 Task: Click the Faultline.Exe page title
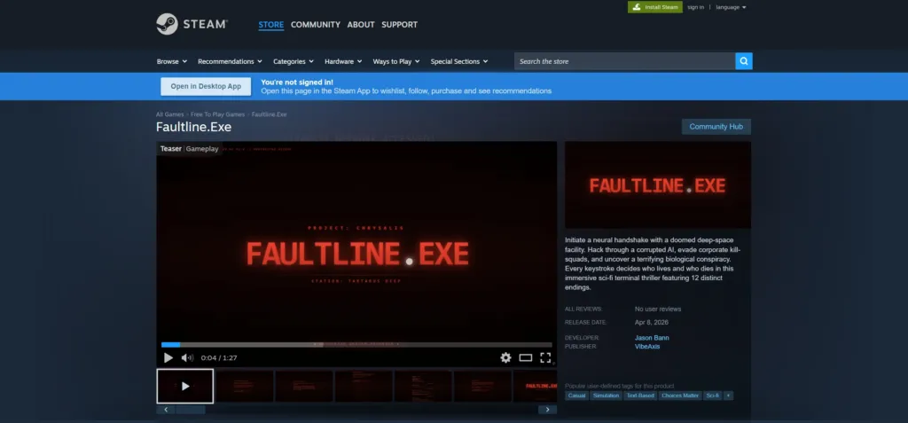(x=193, y=127)
